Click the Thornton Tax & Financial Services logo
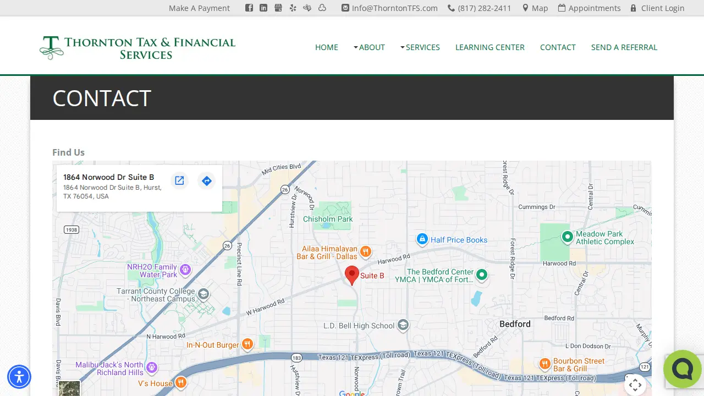The width and height of the screenshot is (704, 396). (x=137, y=48)
